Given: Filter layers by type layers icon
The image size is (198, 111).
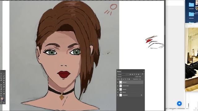Looking at the screenshot, I should (x=134, y=74).
